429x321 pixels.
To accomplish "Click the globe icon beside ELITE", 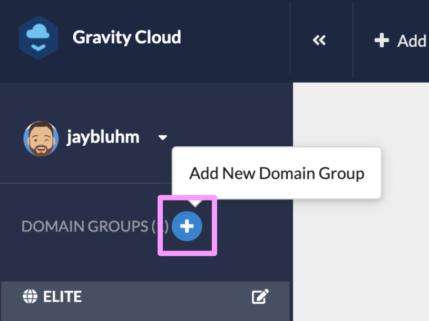I will click(x=30, y=296).
